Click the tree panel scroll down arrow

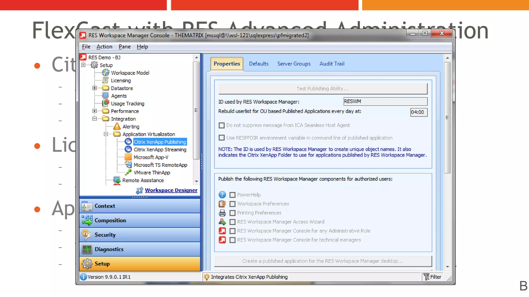click(x=197, y=181)
